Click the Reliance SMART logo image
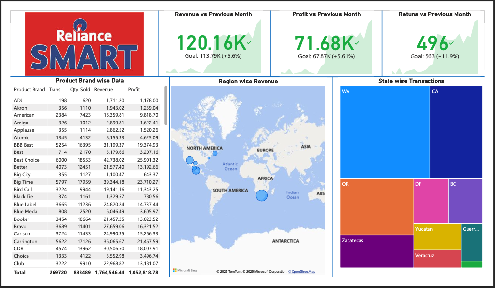 tap(84, 43)
